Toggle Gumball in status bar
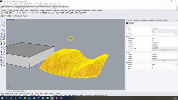This screenshot has width=178, height=100. (81, 96)
